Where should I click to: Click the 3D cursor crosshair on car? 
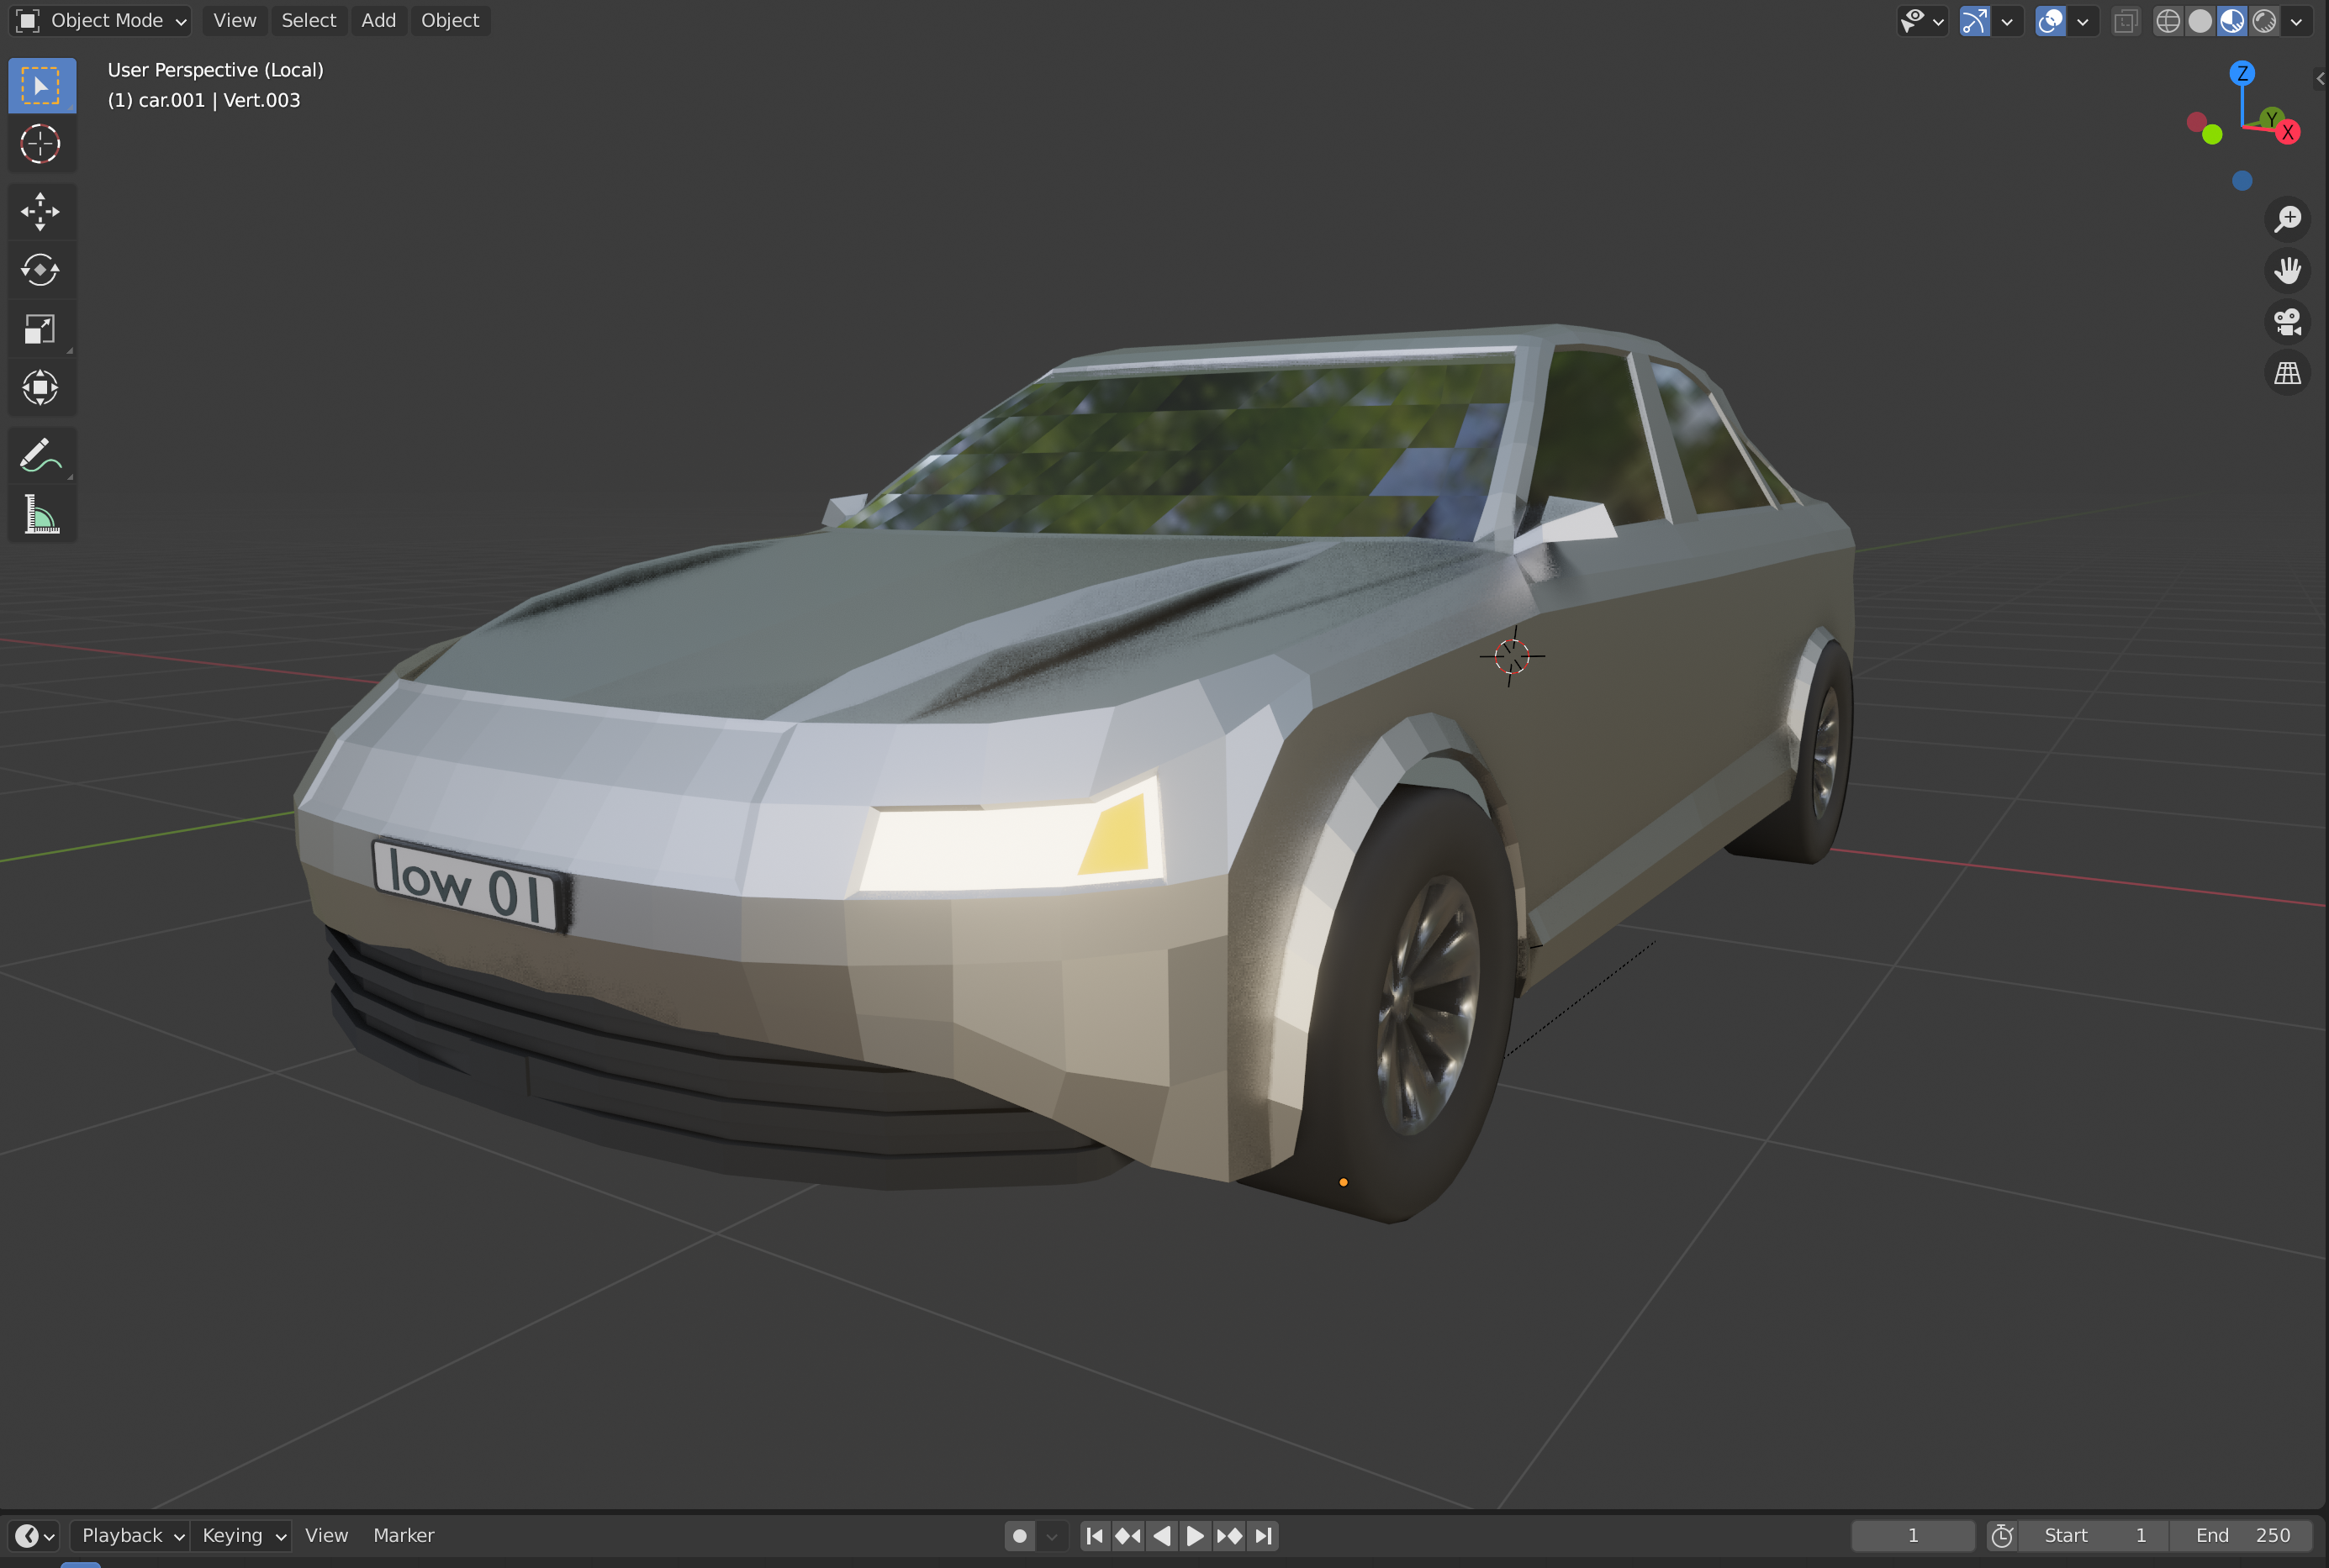1512,656
